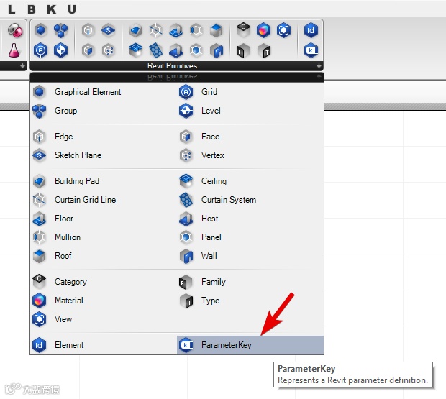Image resolution: width=446 pixels, height=399 pixels.
Task: Click the Building Pad icon in the ribbon
Action: 135,30
